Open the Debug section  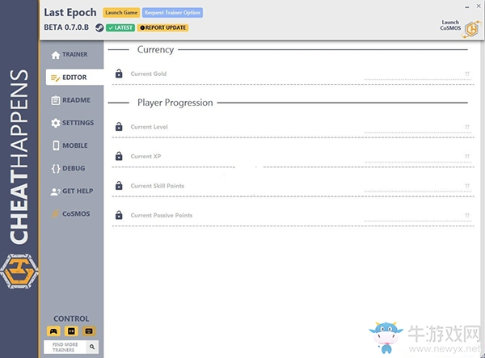tap(69, 168)
